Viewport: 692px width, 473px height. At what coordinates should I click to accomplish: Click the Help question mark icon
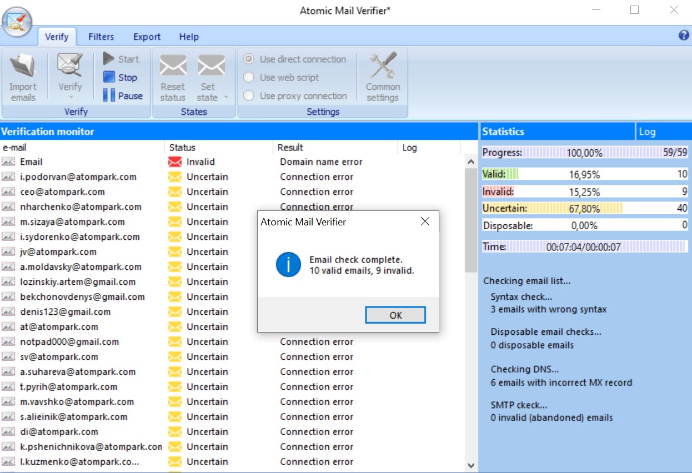pos(683,36)
